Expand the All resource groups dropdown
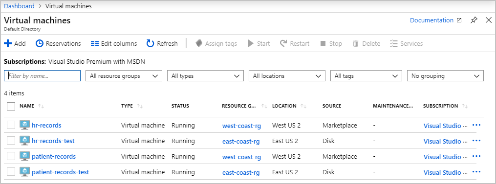The width and height of the screenshot is (496, 184). tap(124, 75)
